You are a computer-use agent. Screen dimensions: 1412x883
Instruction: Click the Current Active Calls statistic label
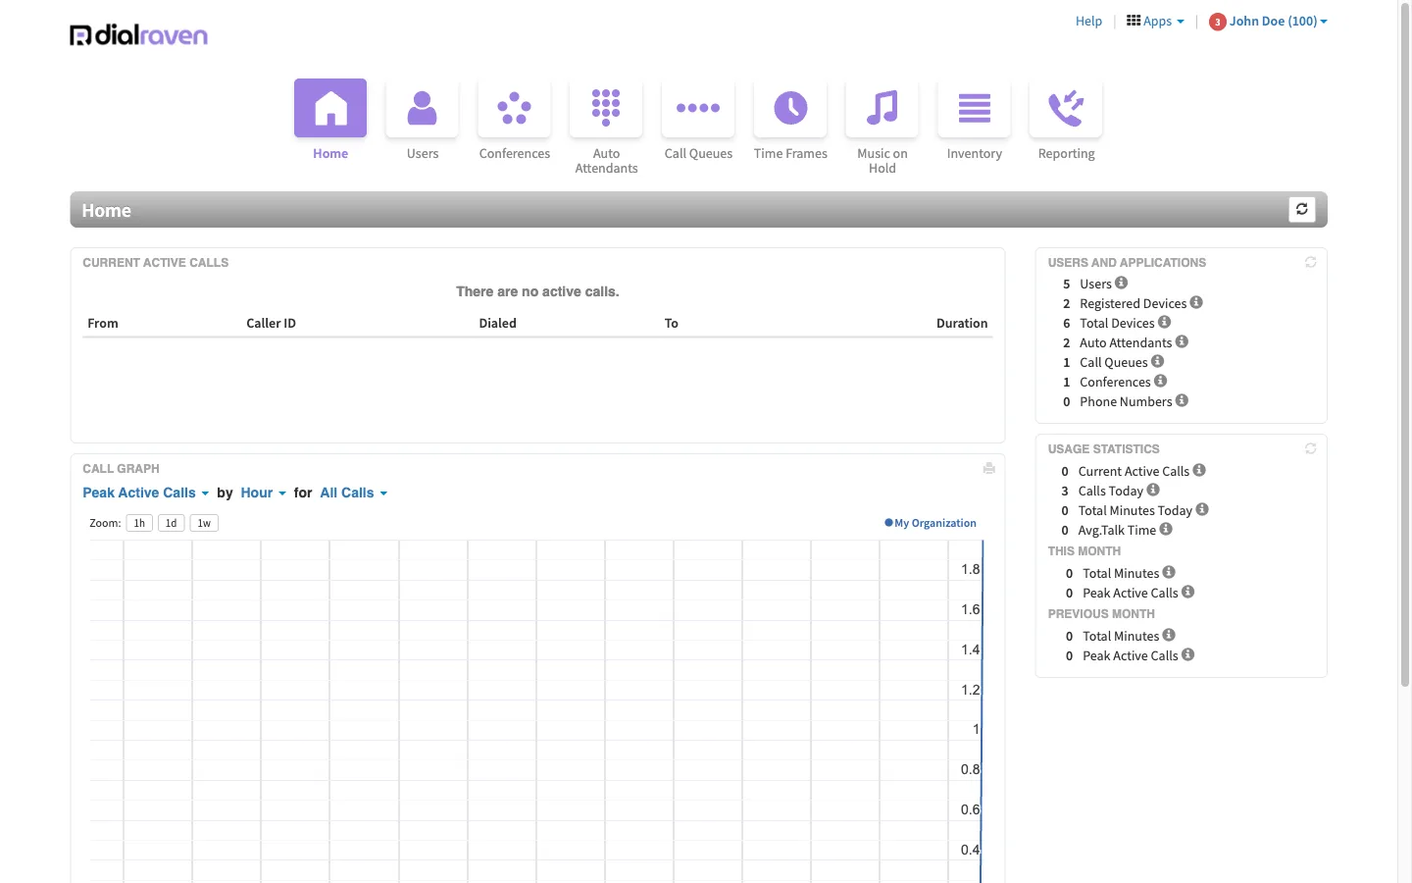pos(1134,471)
